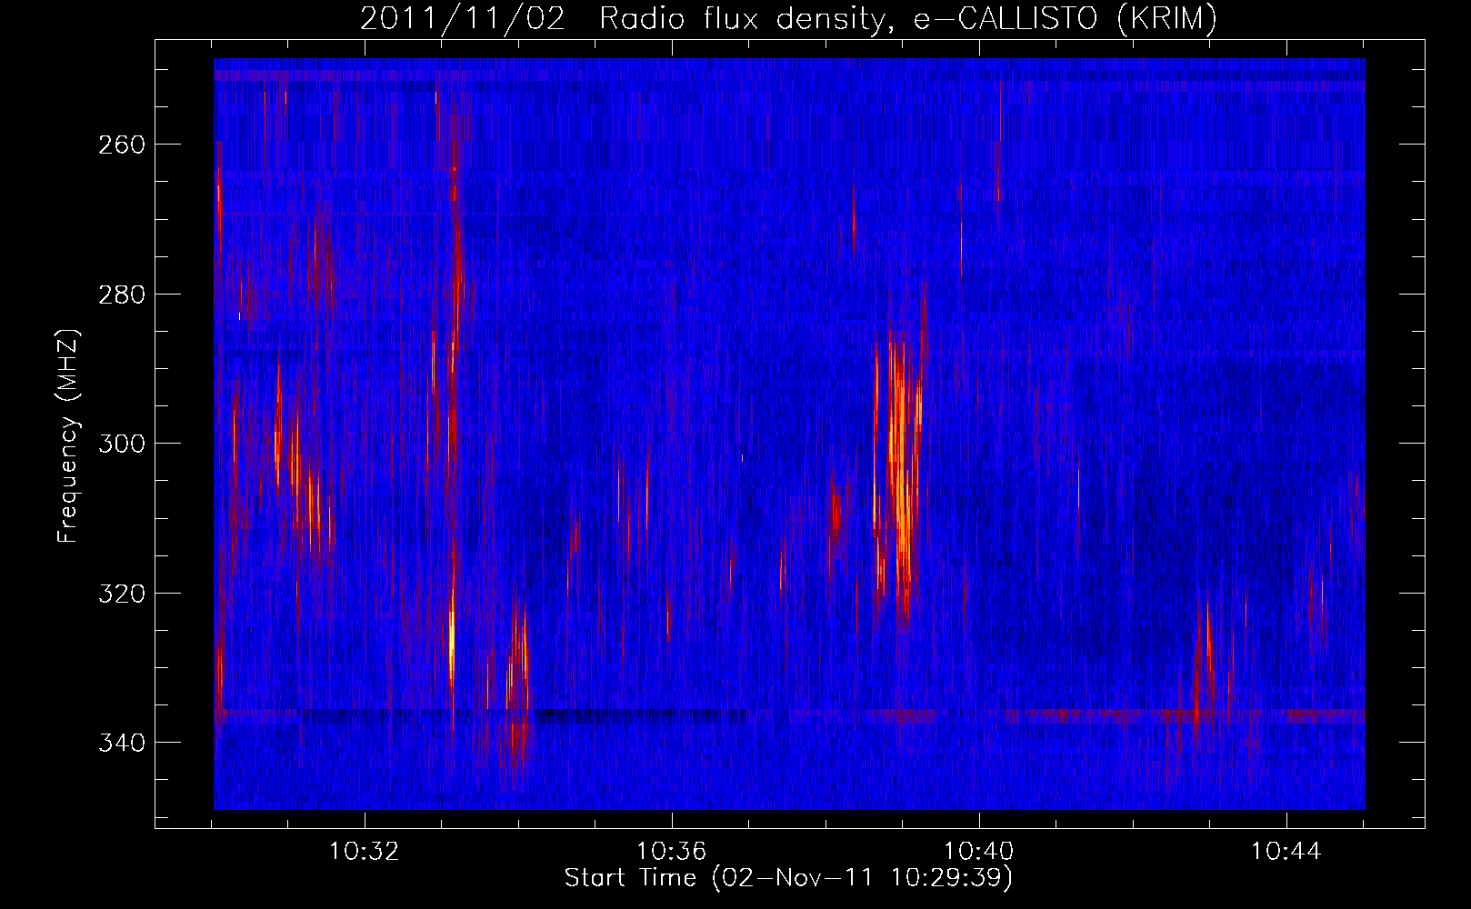Click the 10:44 time tick label
Viewport: 1471px width, 909px height.
click(1286, 852)
